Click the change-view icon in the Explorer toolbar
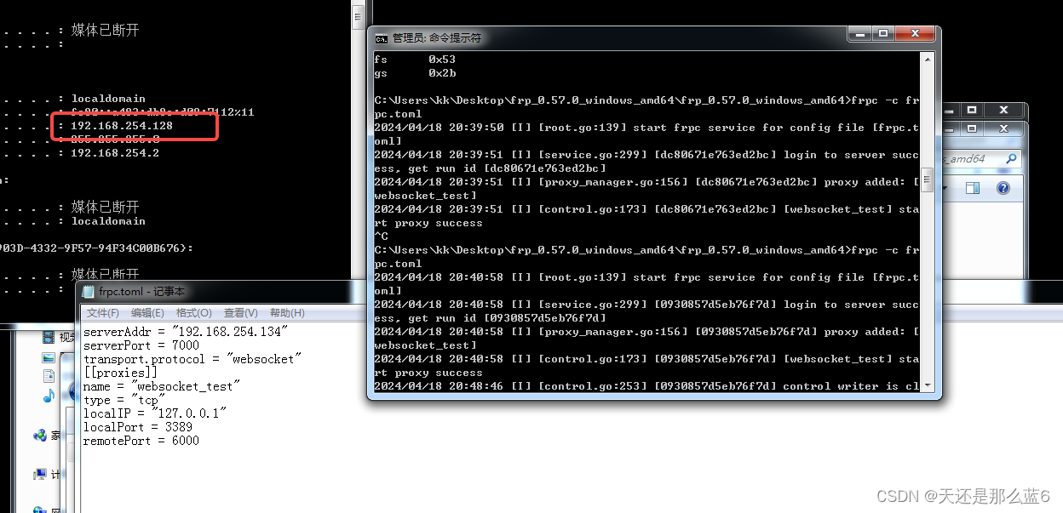The image size is (1063, 513). (x=972, y=188)
